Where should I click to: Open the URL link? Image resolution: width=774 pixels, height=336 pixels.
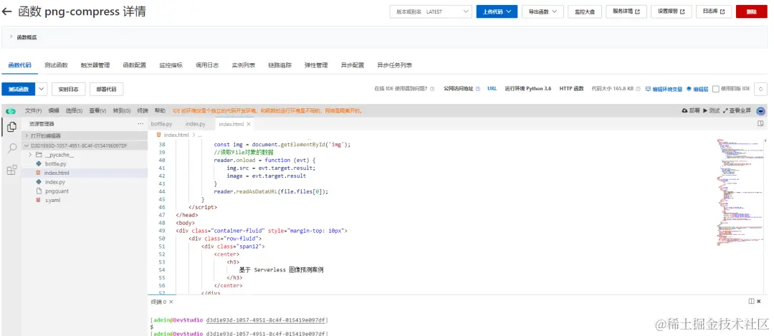[x=492, y=89]
